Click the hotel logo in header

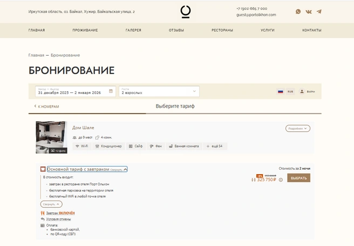tap(186, 12)
